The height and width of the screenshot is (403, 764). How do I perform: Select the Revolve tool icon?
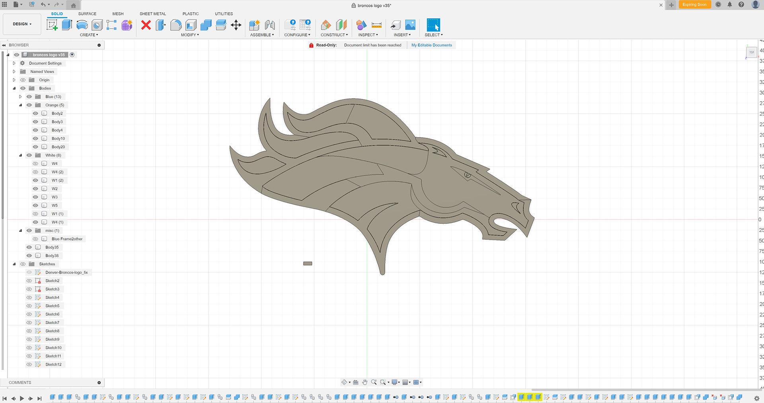(82, 25)
